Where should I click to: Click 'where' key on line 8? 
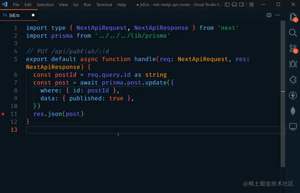49,91
